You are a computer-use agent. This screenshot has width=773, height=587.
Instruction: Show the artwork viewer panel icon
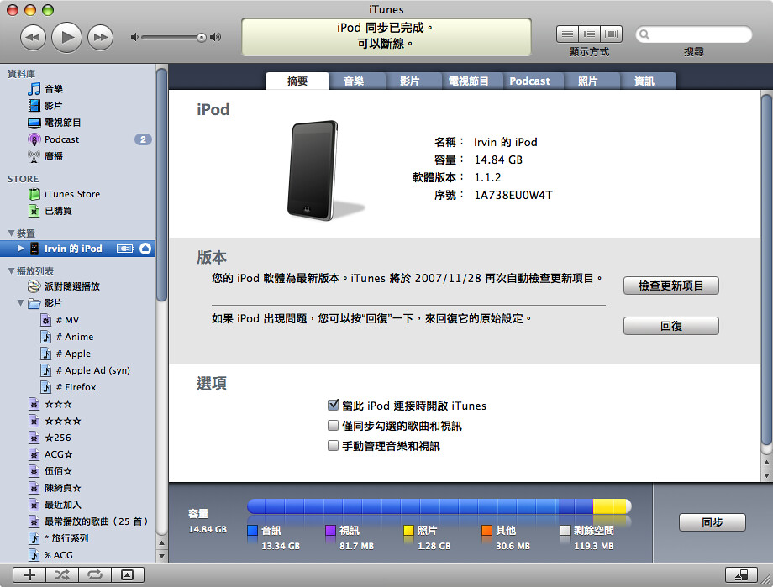[127, 574]
